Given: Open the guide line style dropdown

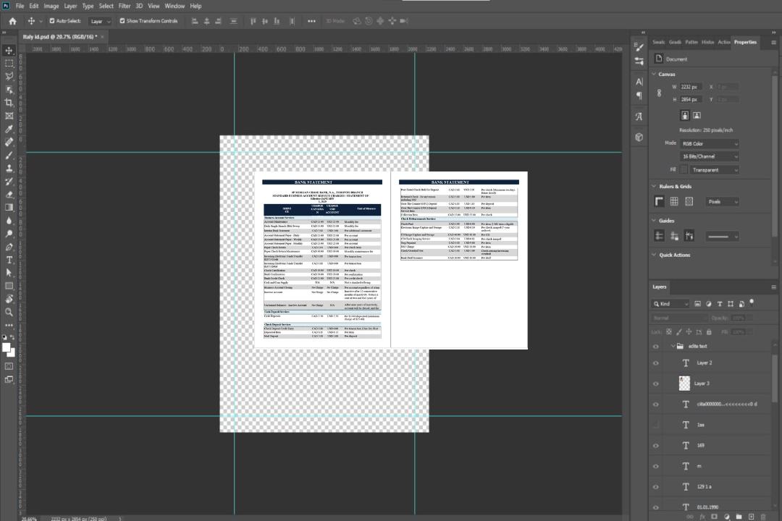Looking at the screenshot, I should click(723, 237).
